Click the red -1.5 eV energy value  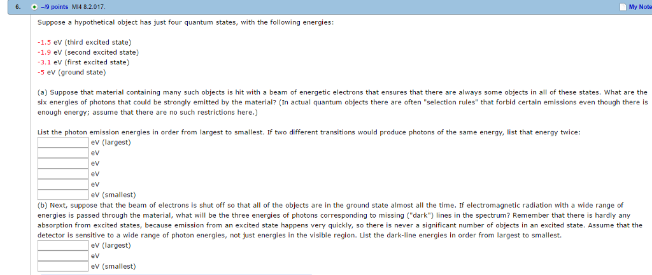[44, 43]
